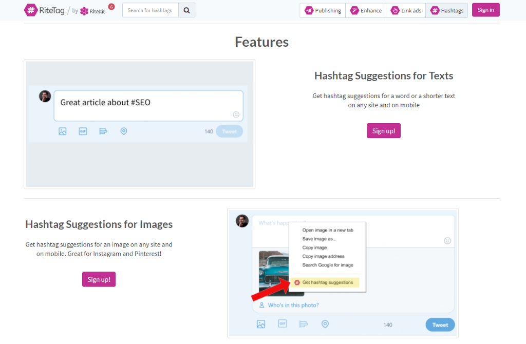The image size is (526, 344).
Task: Click the magnifier search button
Action: pos(187,10)
